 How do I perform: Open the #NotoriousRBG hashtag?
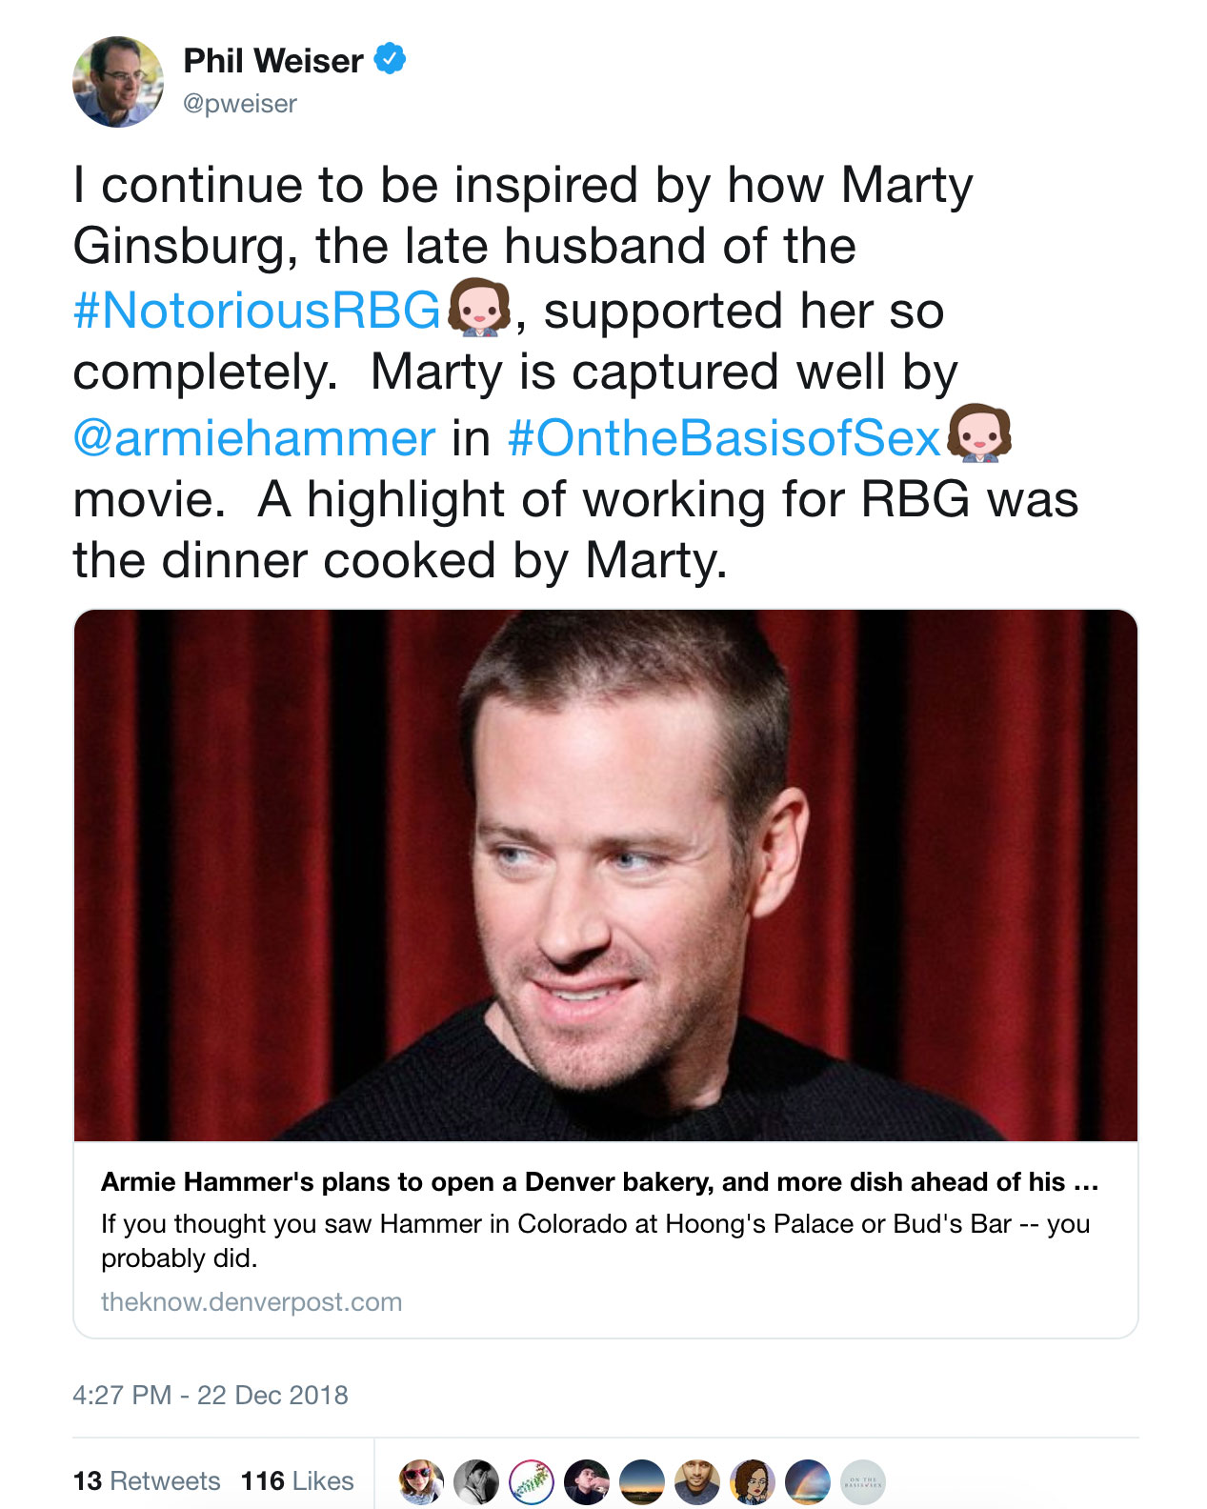click(x=257, y=311)
